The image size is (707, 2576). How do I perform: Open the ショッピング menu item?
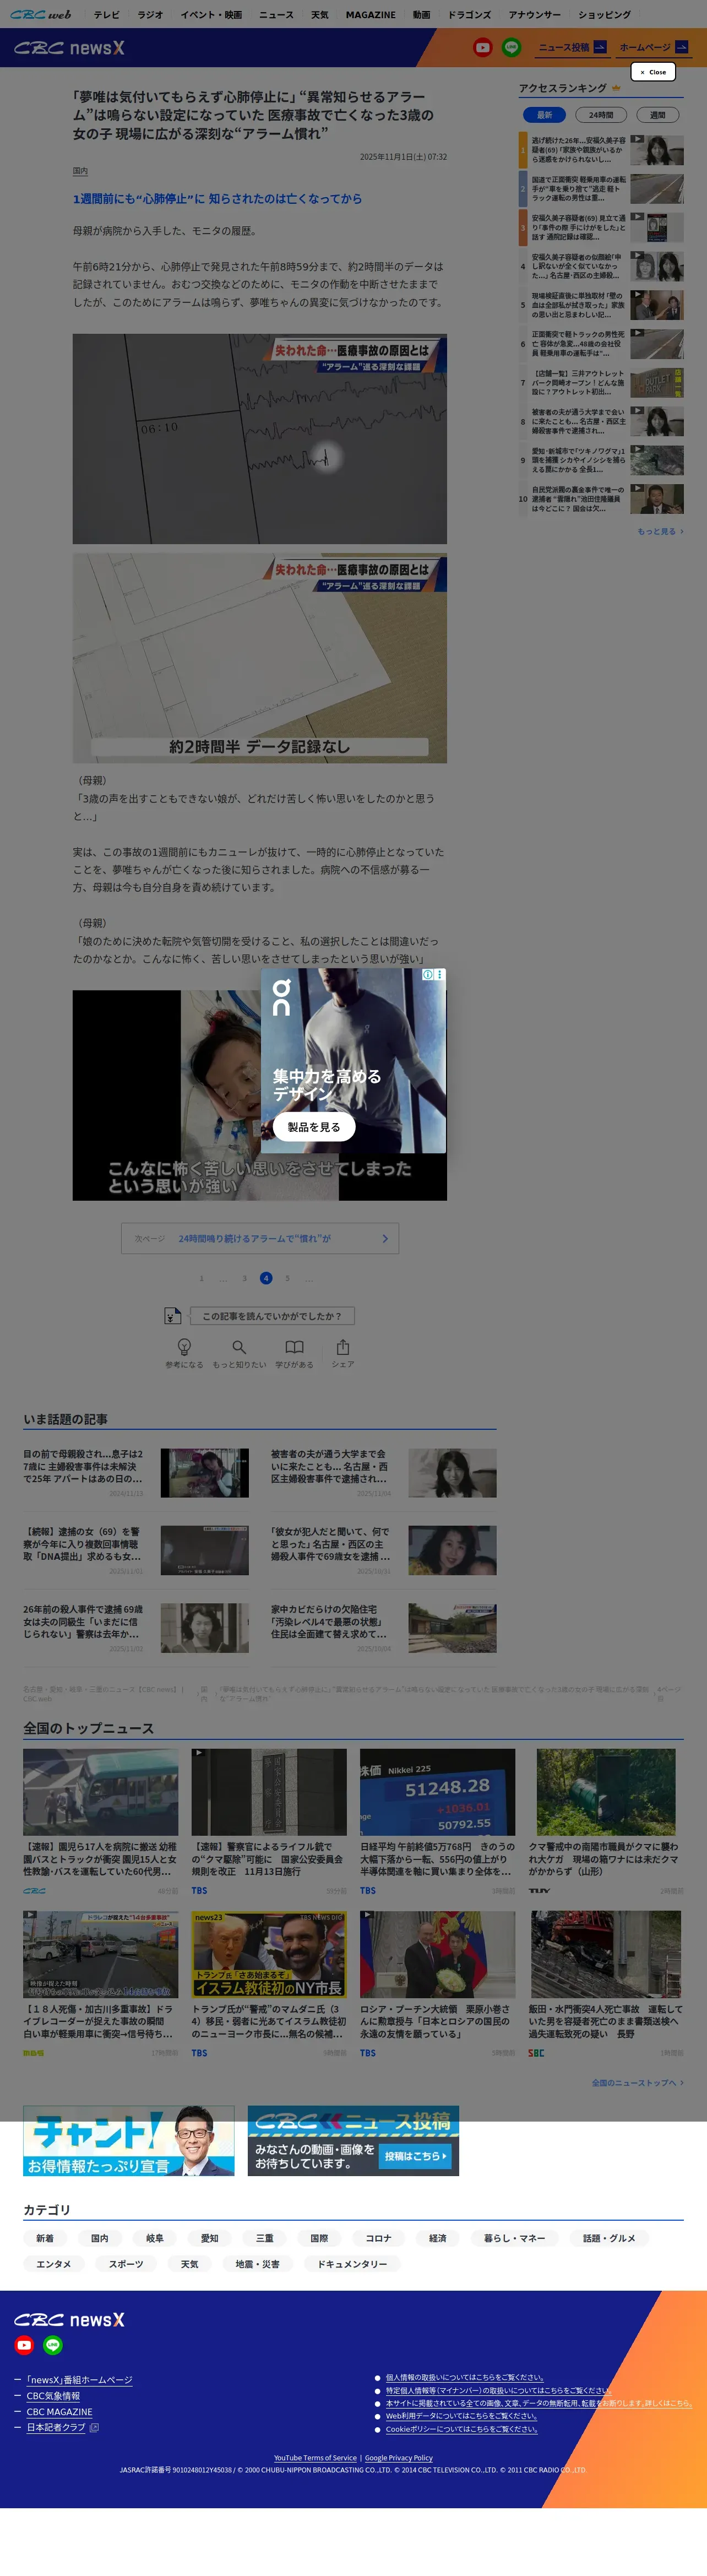tap(604, 15)
